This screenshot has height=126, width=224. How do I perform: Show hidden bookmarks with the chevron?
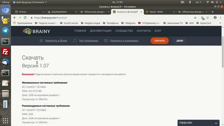tap(220, 23)
